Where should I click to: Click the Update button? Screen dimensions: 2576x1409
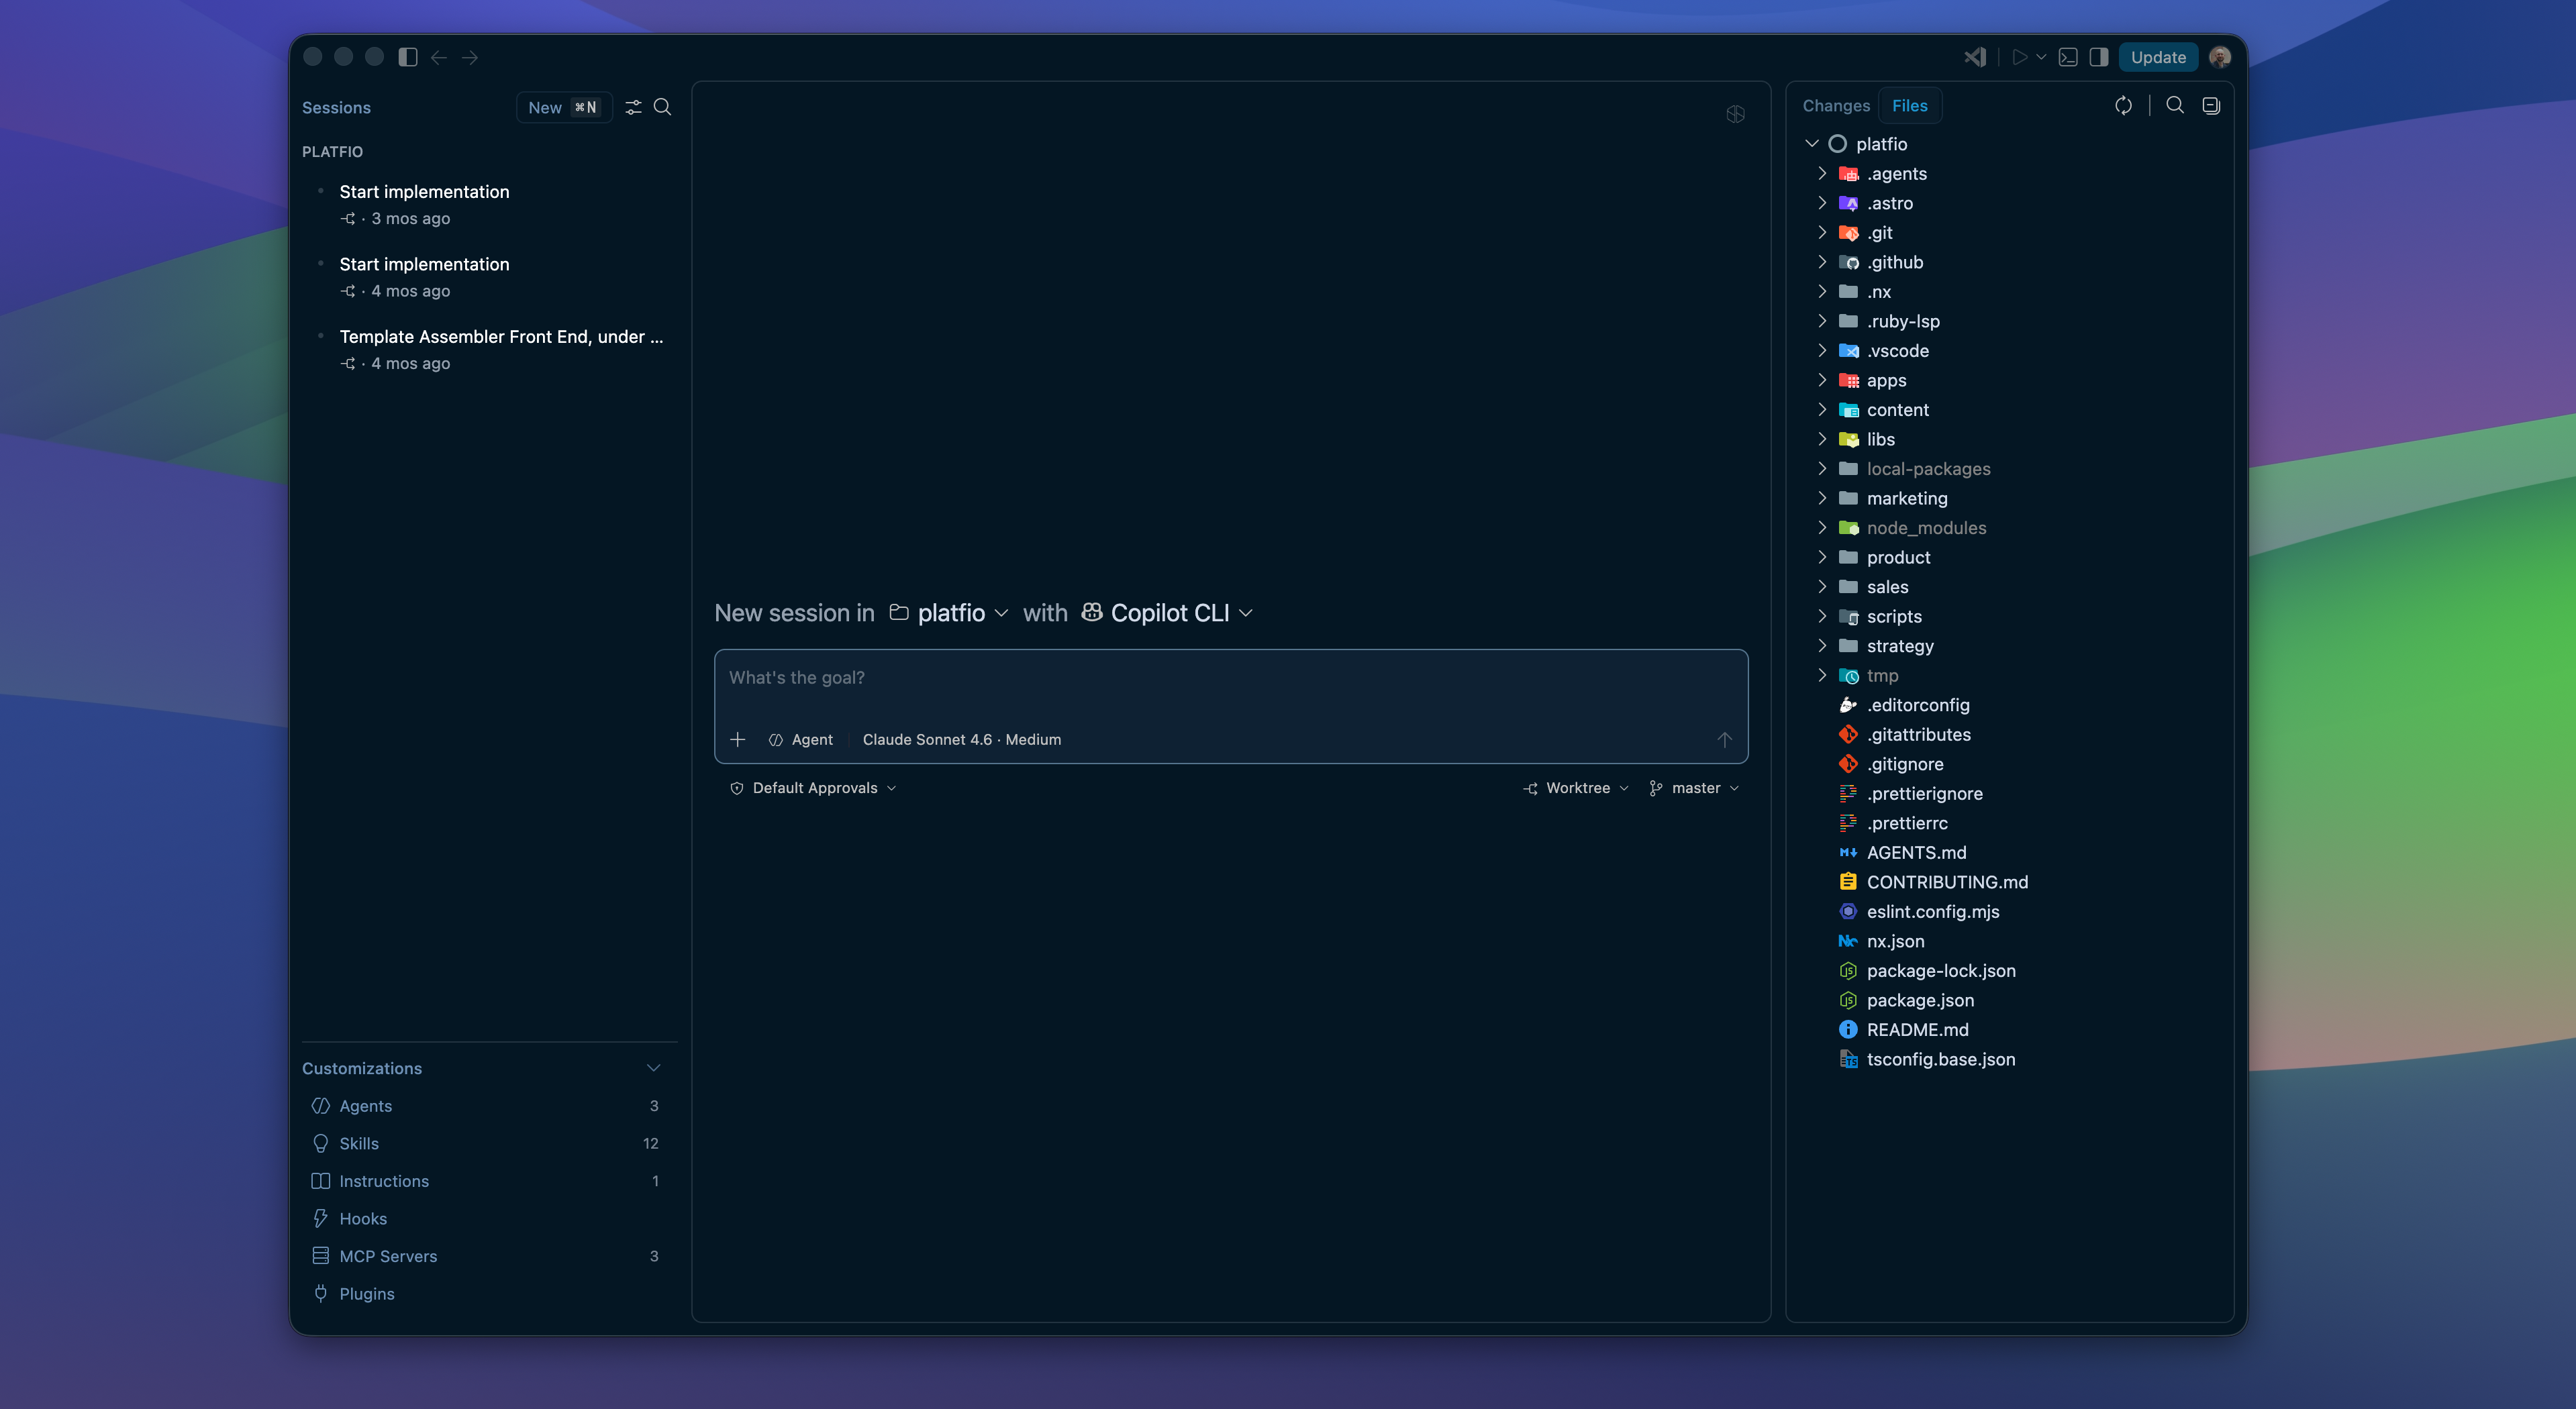coord(2158,57)
